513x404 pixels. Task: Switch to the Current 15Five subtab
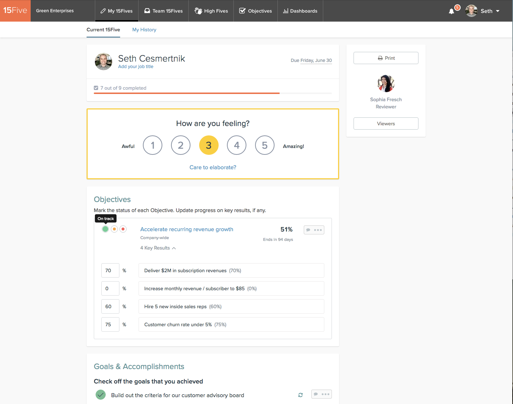(x=103, y=30)
